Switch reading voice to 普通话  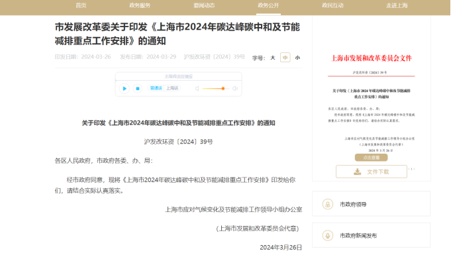point(156,88)
